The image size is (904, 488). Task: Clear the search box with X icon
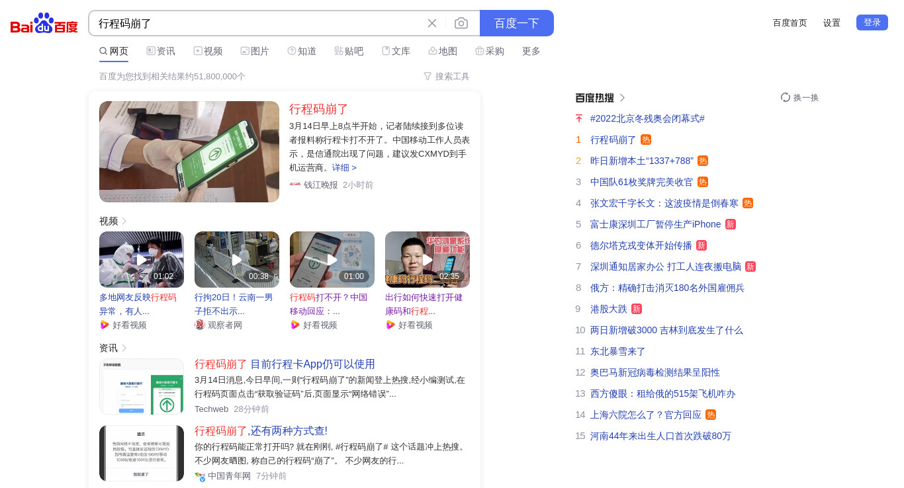(432, 23)
